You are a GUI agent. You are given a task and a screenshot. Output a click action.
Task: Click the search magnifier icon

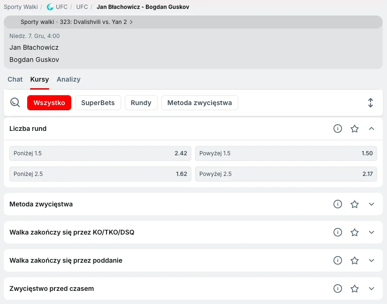[15, 103]
